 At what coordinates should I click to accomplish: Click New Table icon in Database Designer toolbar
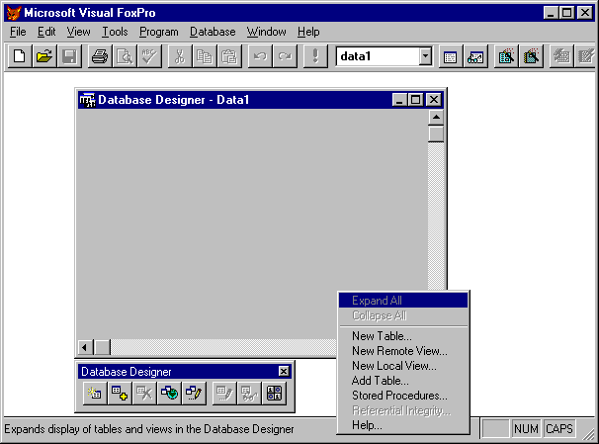95,393
